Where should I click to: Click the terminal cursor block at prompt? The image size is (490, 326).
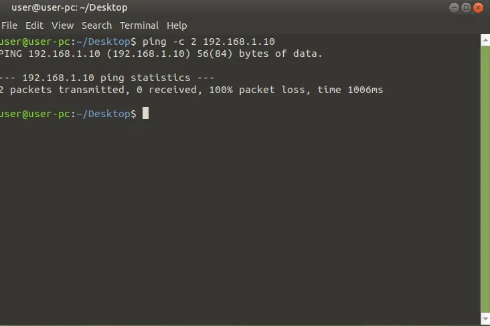146,113
